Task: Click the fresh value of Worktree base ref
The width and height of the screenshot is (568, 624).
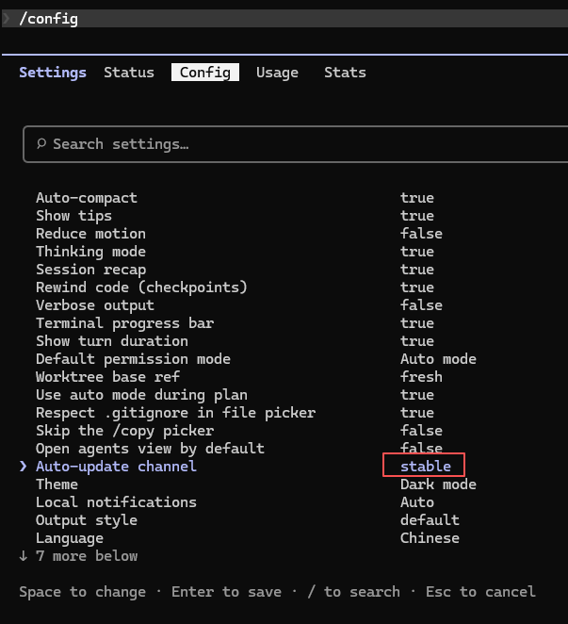Action: pyautogui.click(x=421, y=377)
